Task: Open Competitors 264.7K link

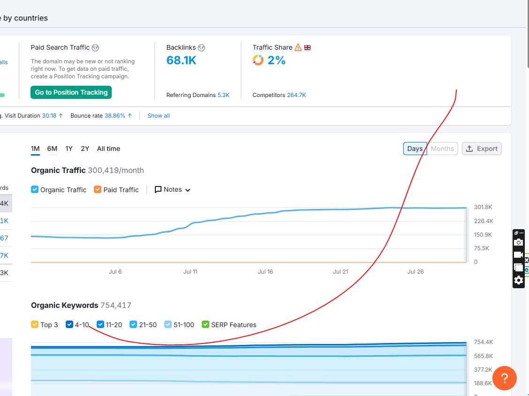Action: [x=297, y=95]
